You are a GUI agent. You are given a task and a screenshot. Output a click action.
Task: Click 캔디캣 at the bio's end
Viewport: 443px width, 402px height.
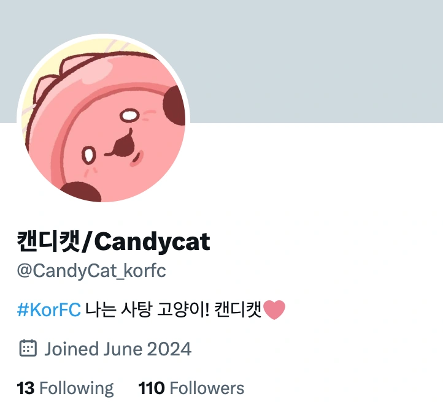coord(238,309)
